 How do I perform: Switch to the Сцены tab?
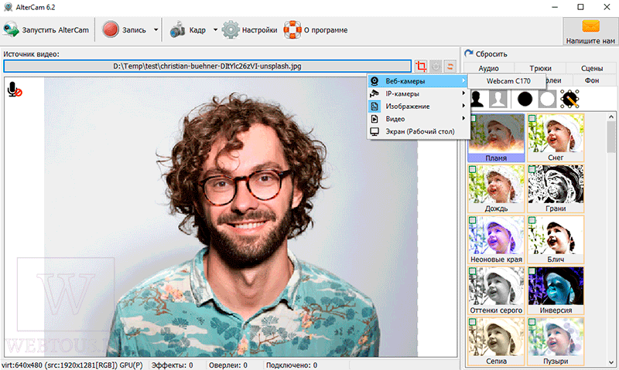point(591,68)
